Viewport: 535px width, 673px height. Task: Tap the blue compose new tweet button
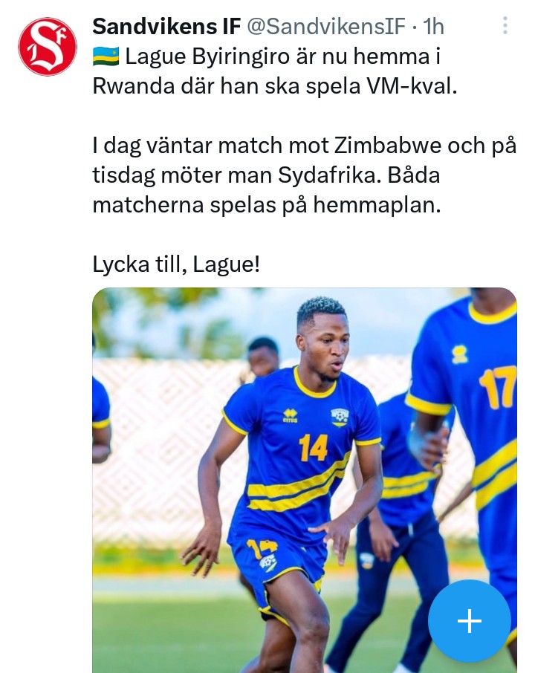pos(470,621)
